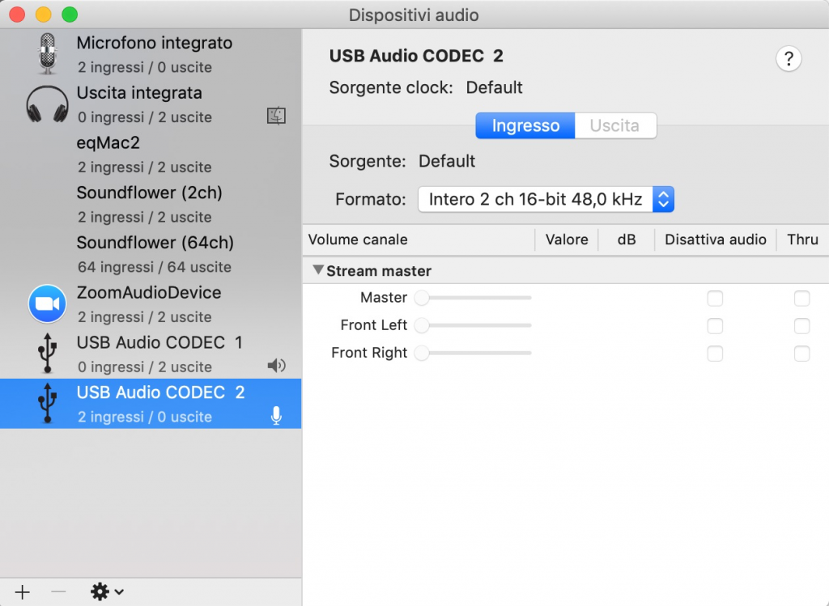Screen dimensions: 829x606
Task: Open the help question mark button
Action: [788, 59]
